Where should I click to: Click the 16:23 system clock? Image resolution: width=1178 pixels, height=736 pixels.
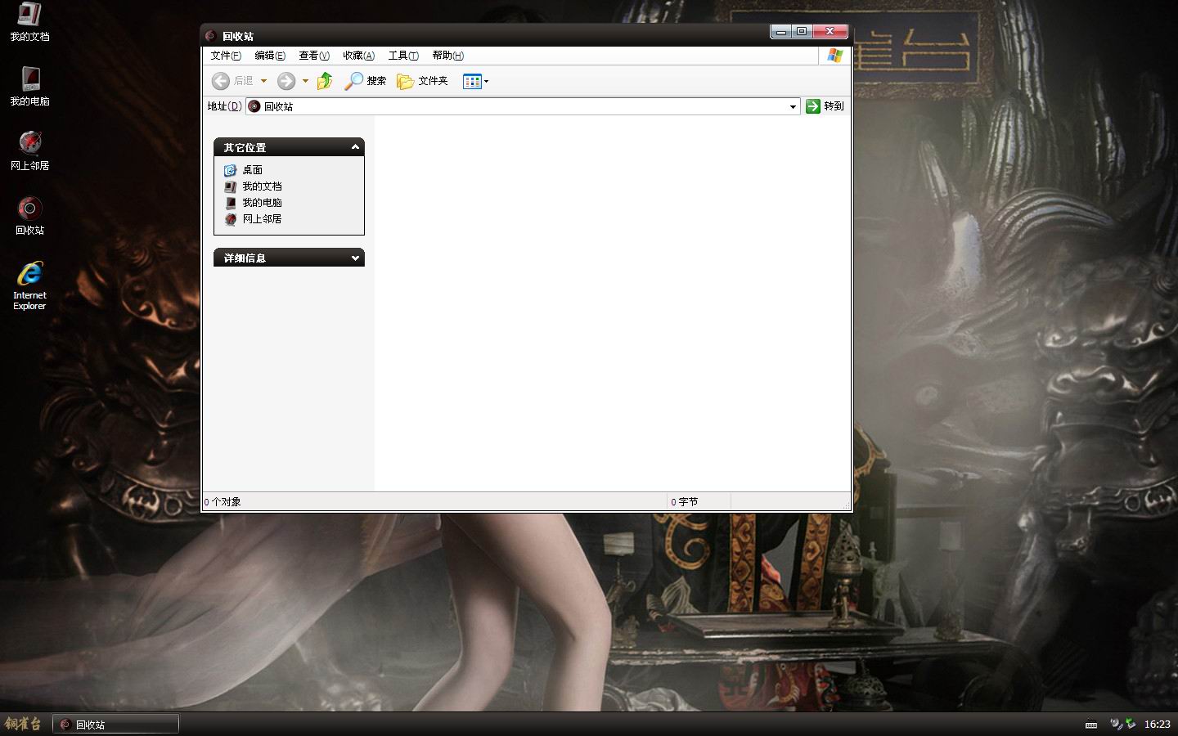[1157, 725]
